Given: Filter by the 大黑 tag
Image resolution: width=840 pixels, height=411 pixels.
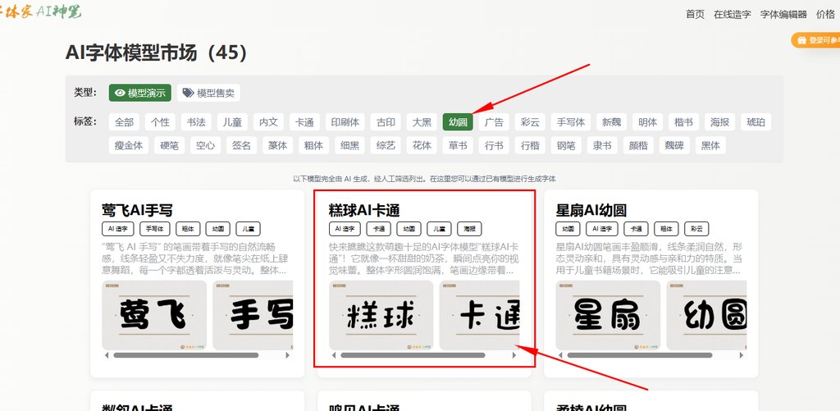Looking at the screenshot, I should click(422, 122).
